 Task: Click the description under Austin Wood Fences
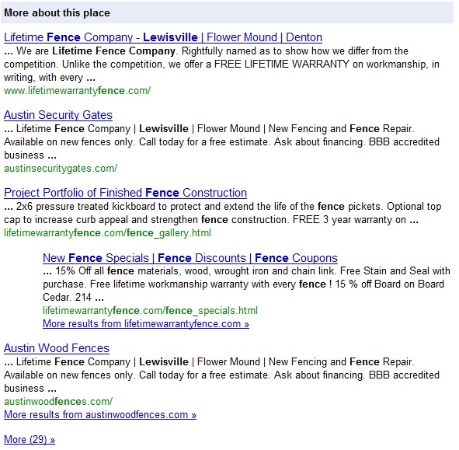coord(221,375)
